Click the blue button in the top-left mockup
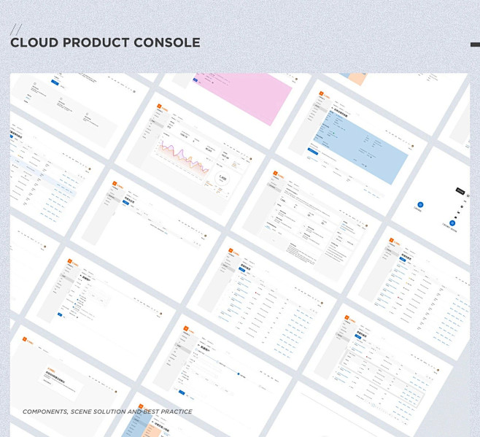This screenshot has height=437, width=480. [55, 82]
